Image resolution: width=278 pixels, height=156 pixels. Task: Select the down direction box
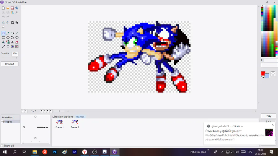tap(36, 138)
